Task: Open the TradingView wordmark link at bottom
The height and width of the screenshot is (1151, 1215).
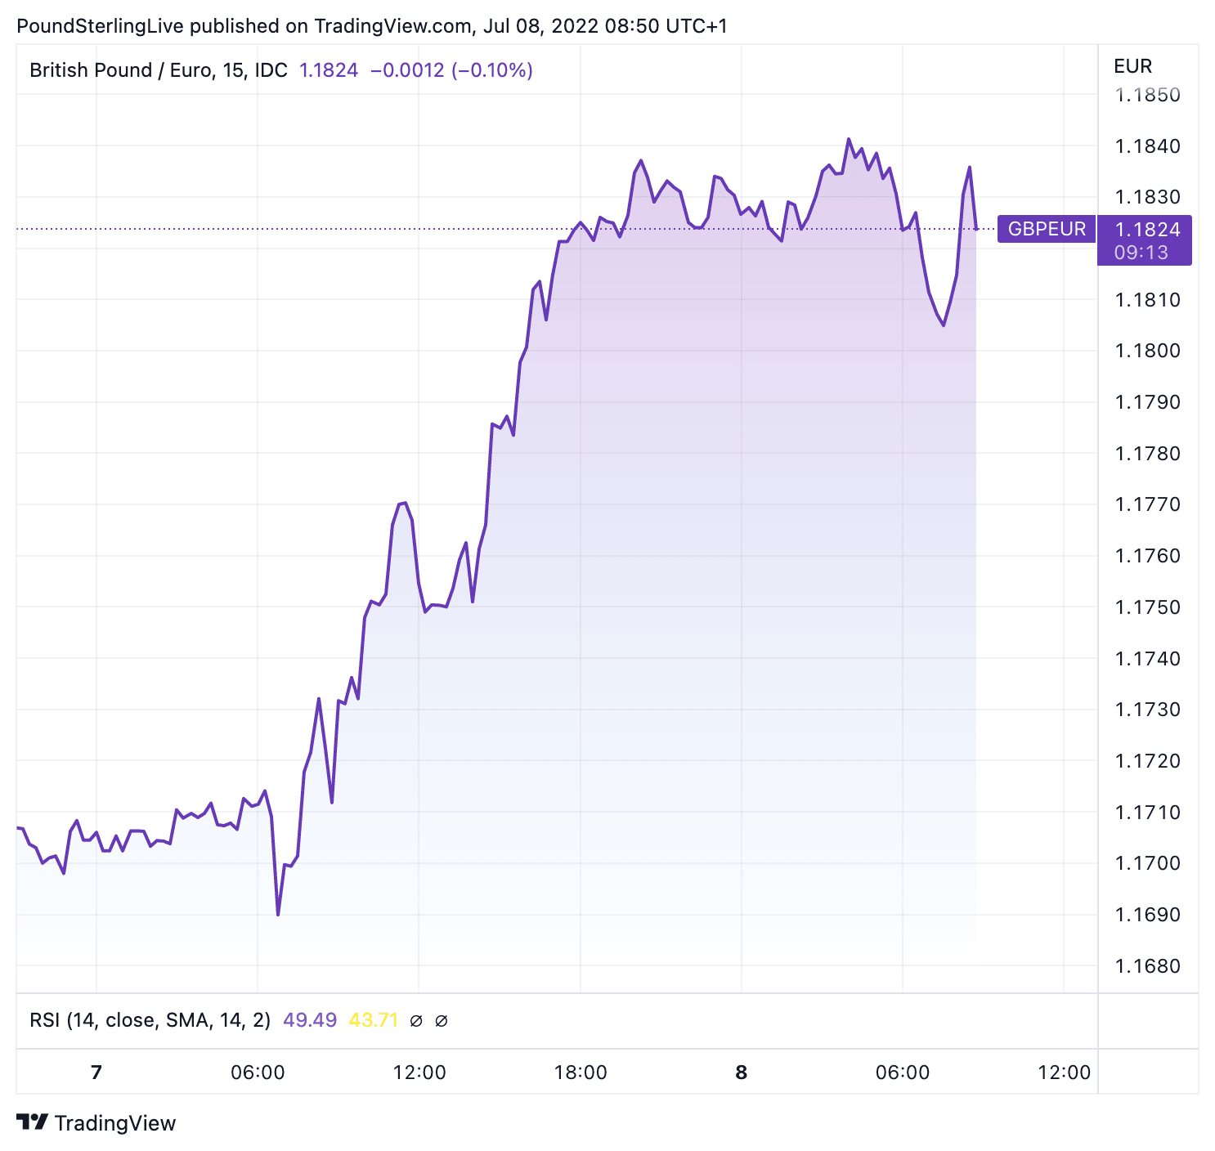Action: point(115,1123)
